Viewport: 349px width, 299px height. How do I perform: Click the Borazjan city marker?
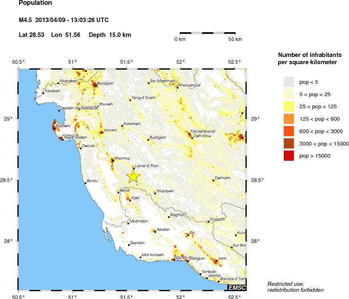tap(95, 85)
